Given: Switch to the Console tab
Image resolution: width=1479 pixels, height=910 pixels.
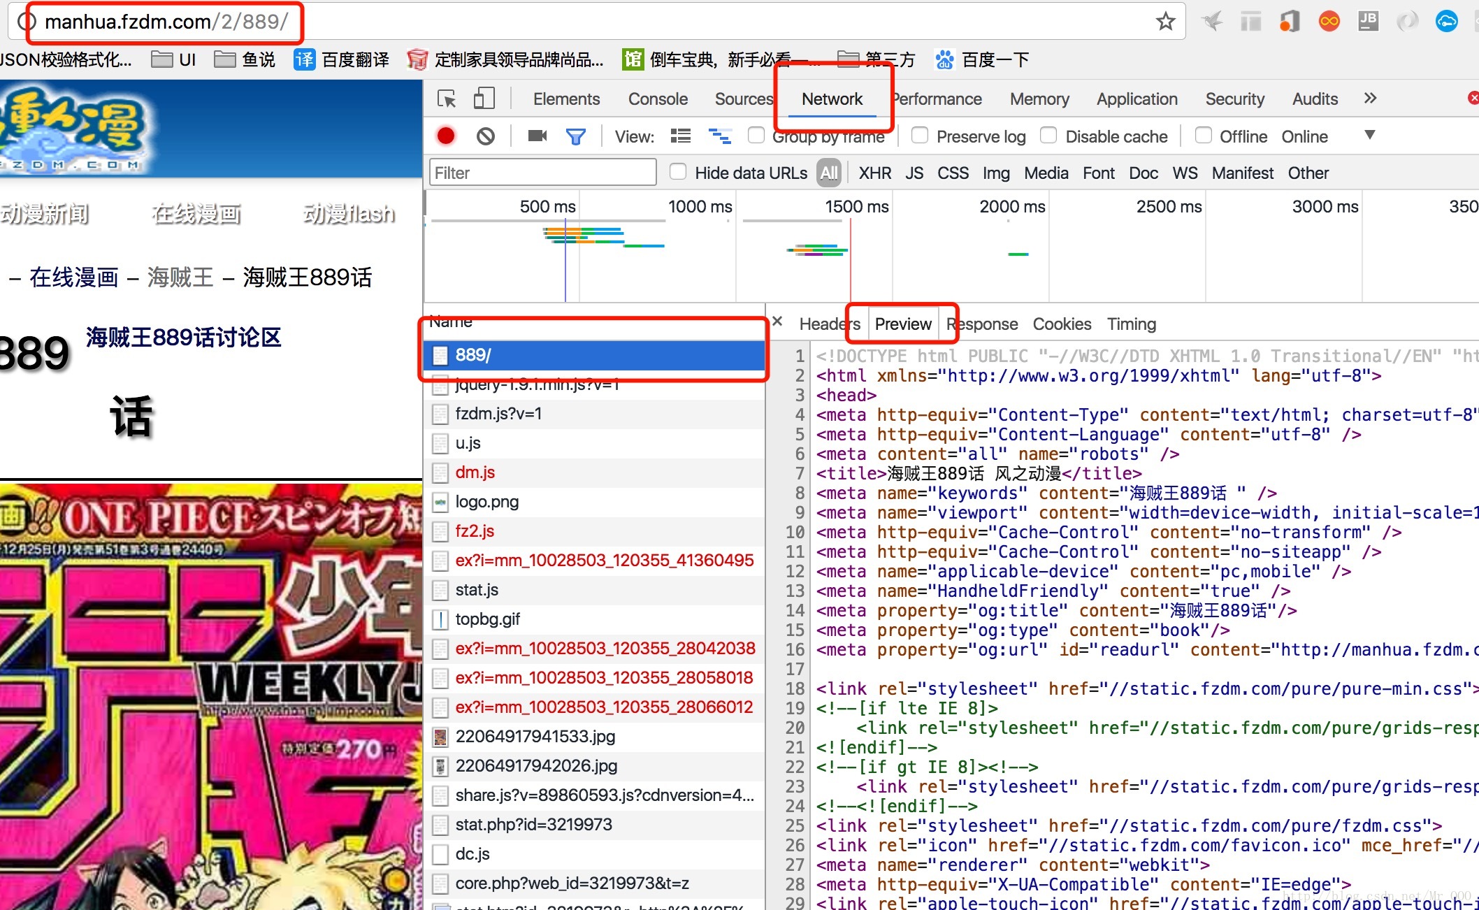Looking at the screenshot, I should 658,99.
